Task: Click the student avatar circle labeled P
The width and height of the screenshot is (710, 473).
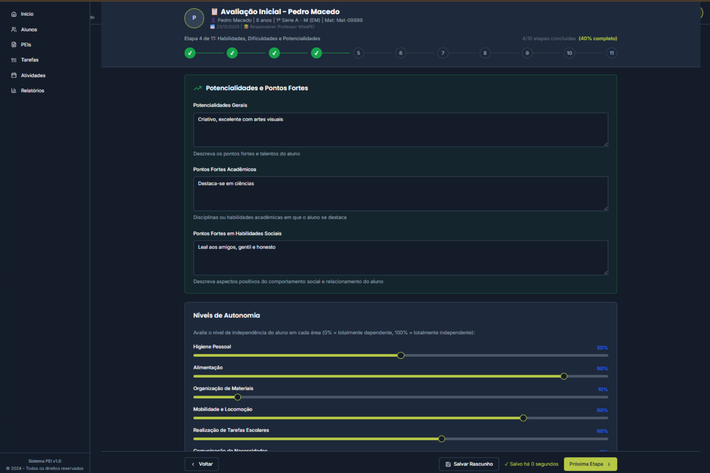Action: 194,18
